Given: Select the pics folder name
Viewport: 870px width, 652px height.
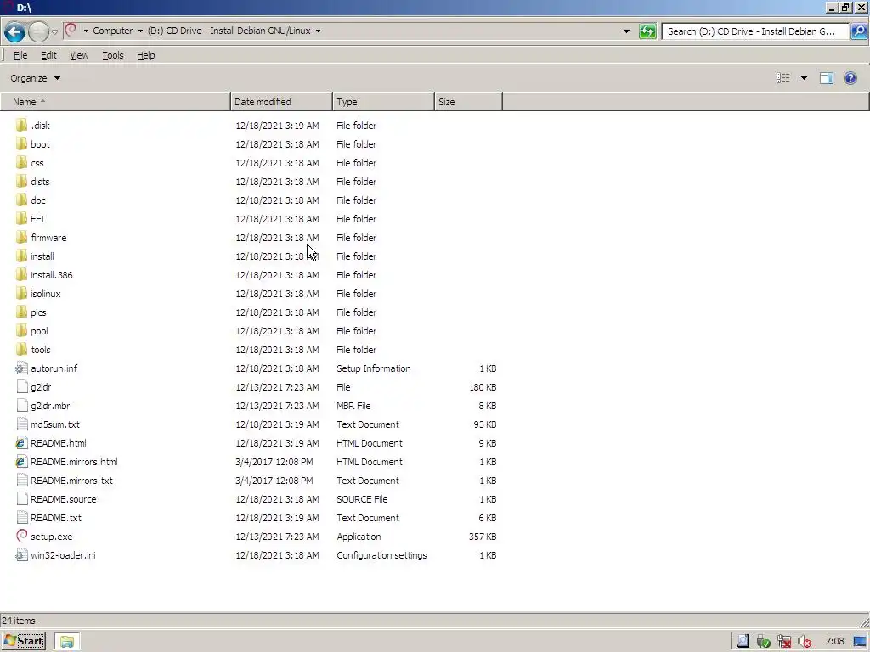Looking at the screenshot, I should coord(38,312).
